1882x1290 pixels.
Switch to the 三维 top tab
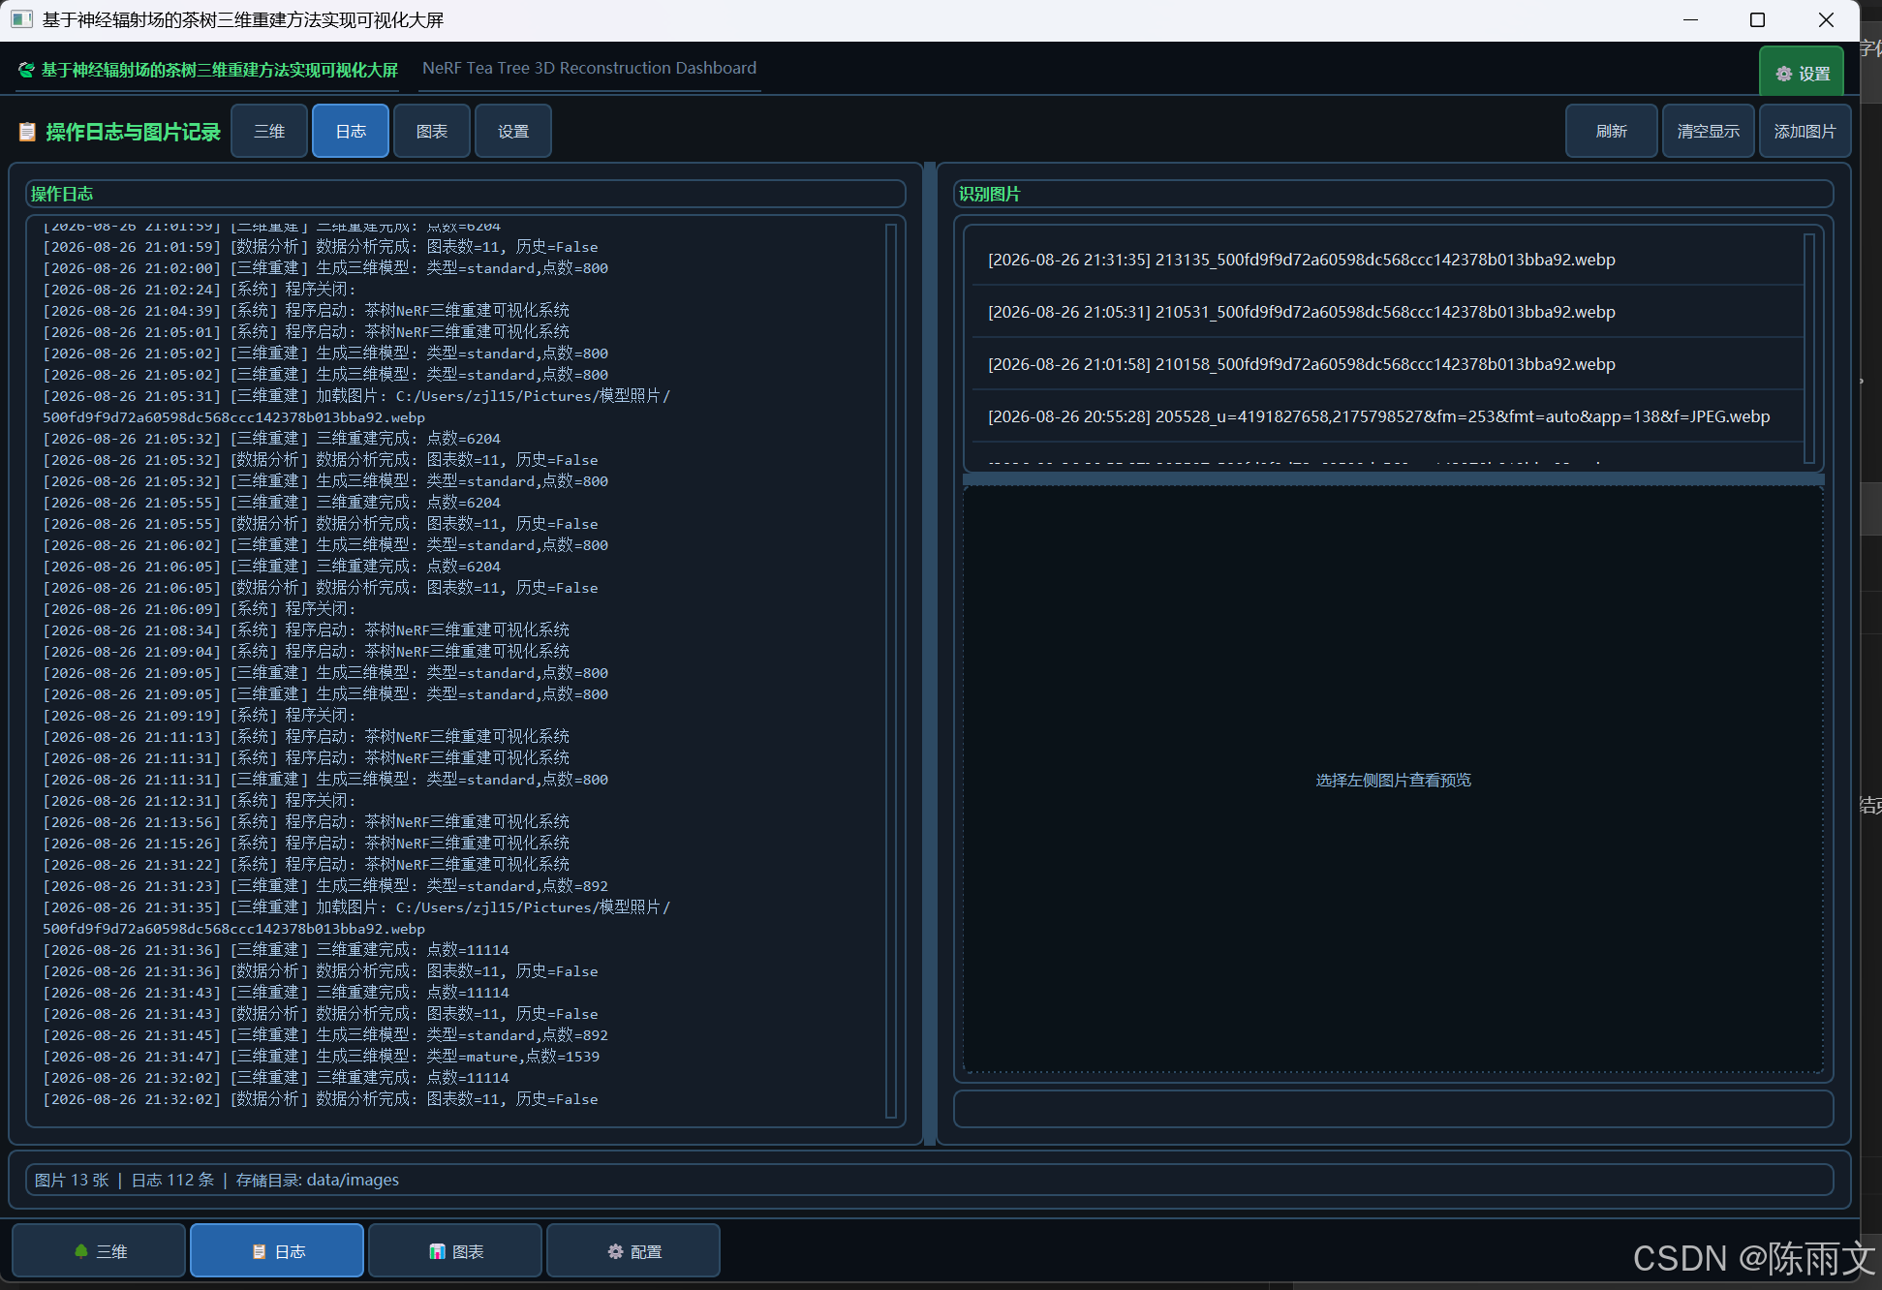[x=269, y=131]
